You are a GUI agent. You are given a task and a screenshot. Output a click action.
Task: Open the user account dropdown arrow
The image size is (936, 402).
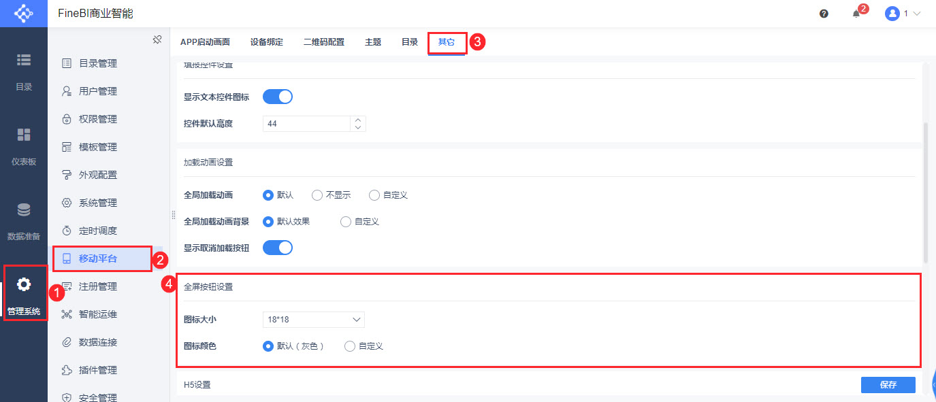(x=917, y=14)
